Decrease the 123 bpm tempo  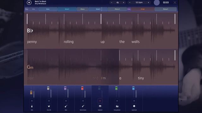point(130,3)
